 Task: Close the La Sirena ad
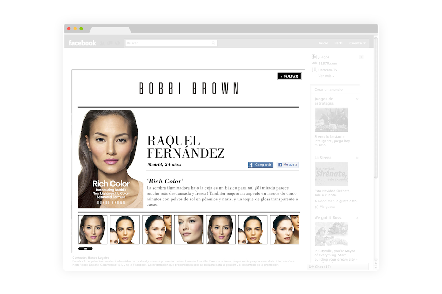pos(357,158)
